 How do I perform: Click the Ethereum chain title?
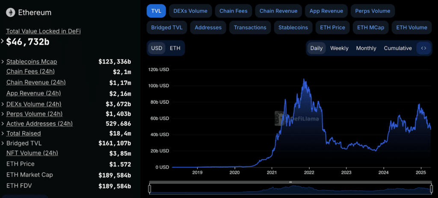(35, 12)
